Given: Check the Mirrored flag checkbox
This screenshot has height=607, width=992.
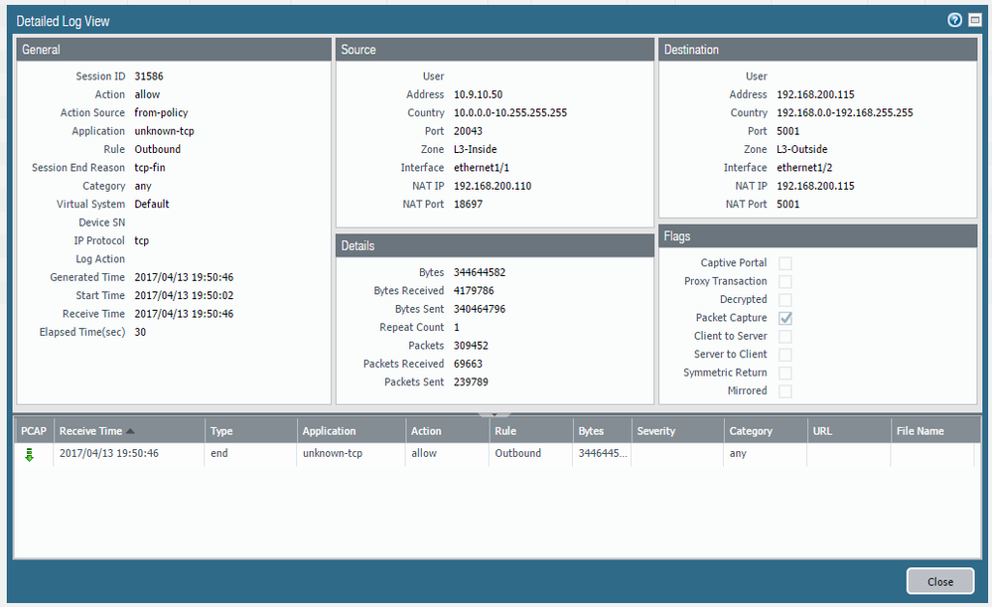Looking at the screenshot, I should (x=785, y=391).
